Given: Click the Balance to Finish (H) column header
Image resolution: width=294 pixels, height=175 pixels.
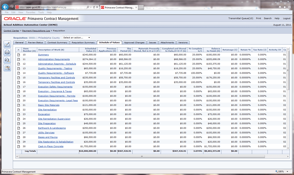Looking at the screenshot, I should coord(212,50).
